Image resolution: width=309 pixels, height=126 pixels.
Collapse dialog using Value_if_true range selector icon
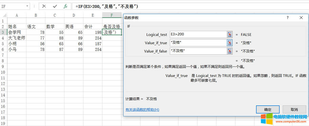pos(230,43)
